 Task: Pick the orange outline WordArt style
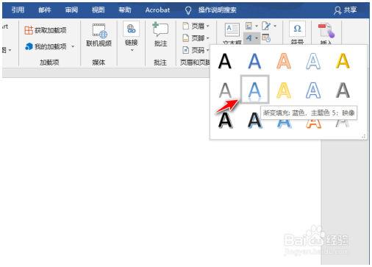[284, 61]
